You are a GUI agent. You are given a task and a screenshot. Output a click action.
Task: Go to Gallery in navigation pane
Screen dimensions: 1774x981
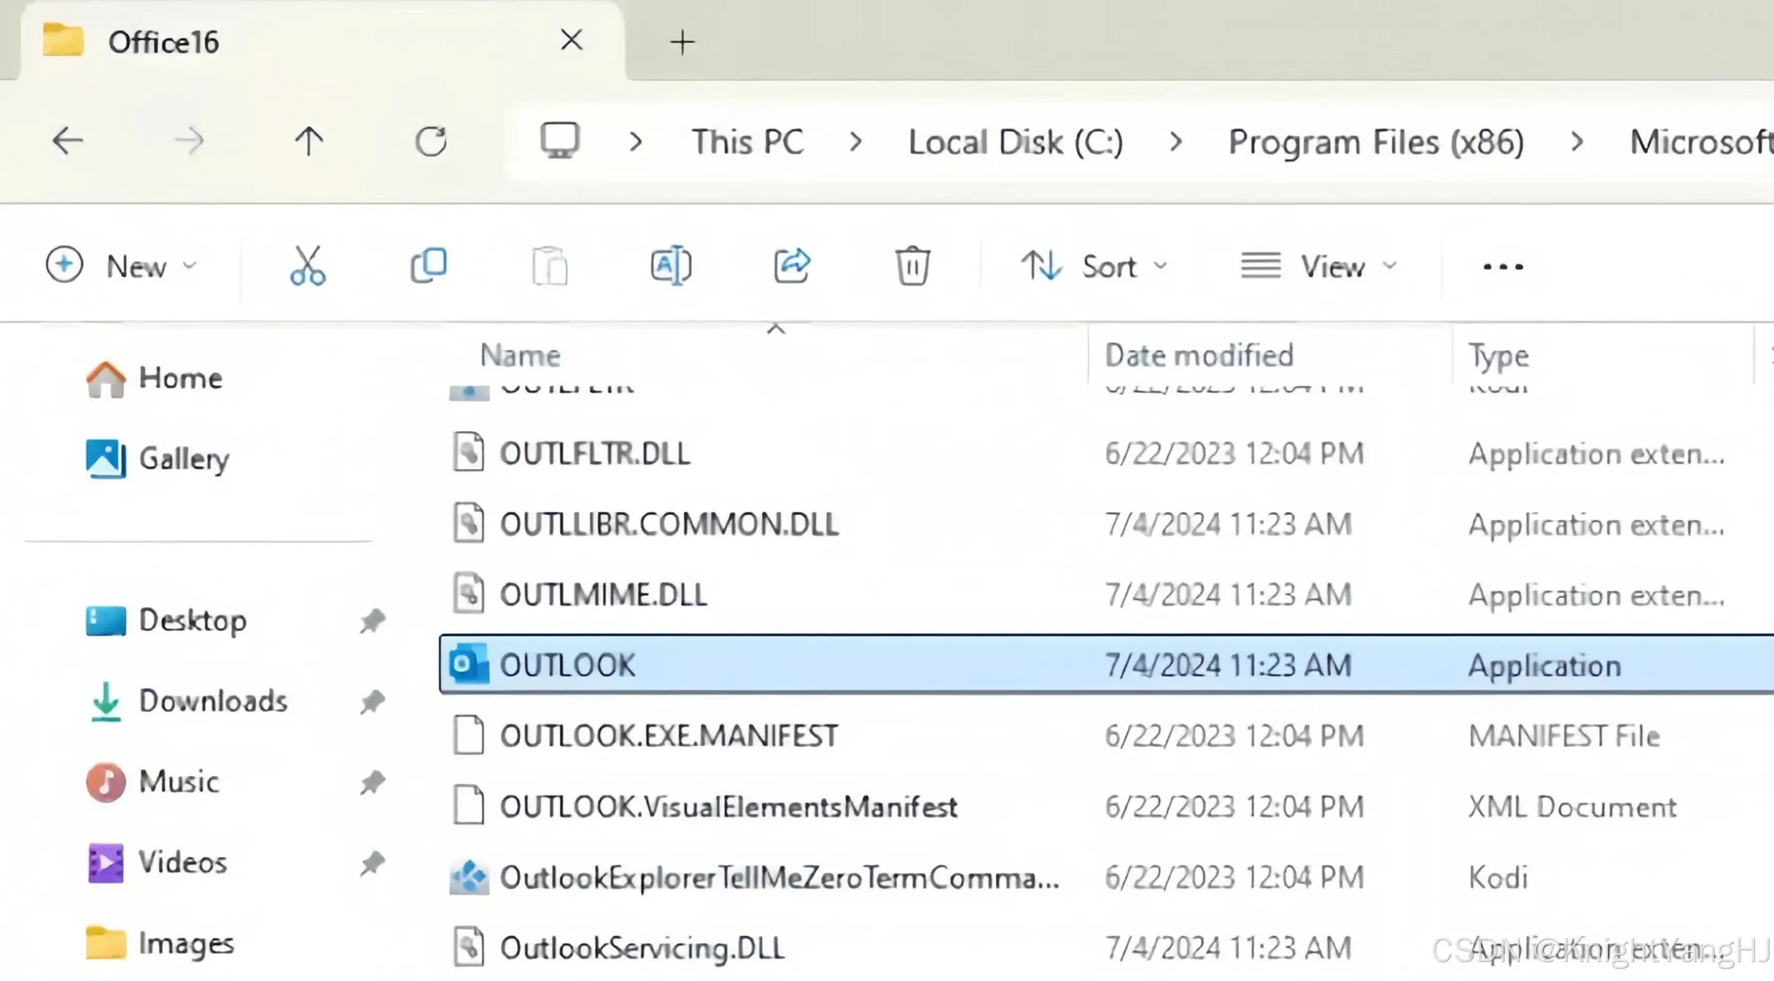pyautogui.click(x=183, y=459)
